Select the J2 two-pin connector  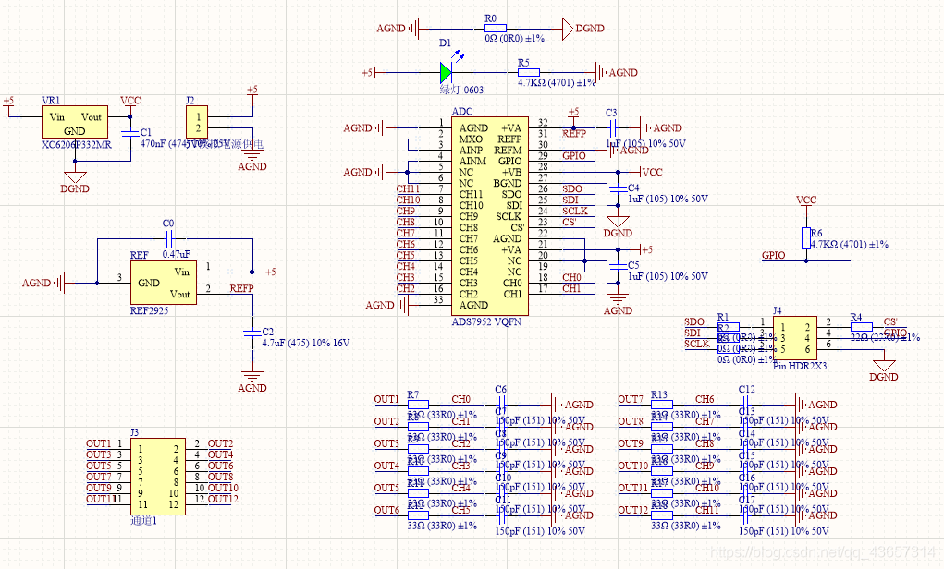tap(197, 123)
